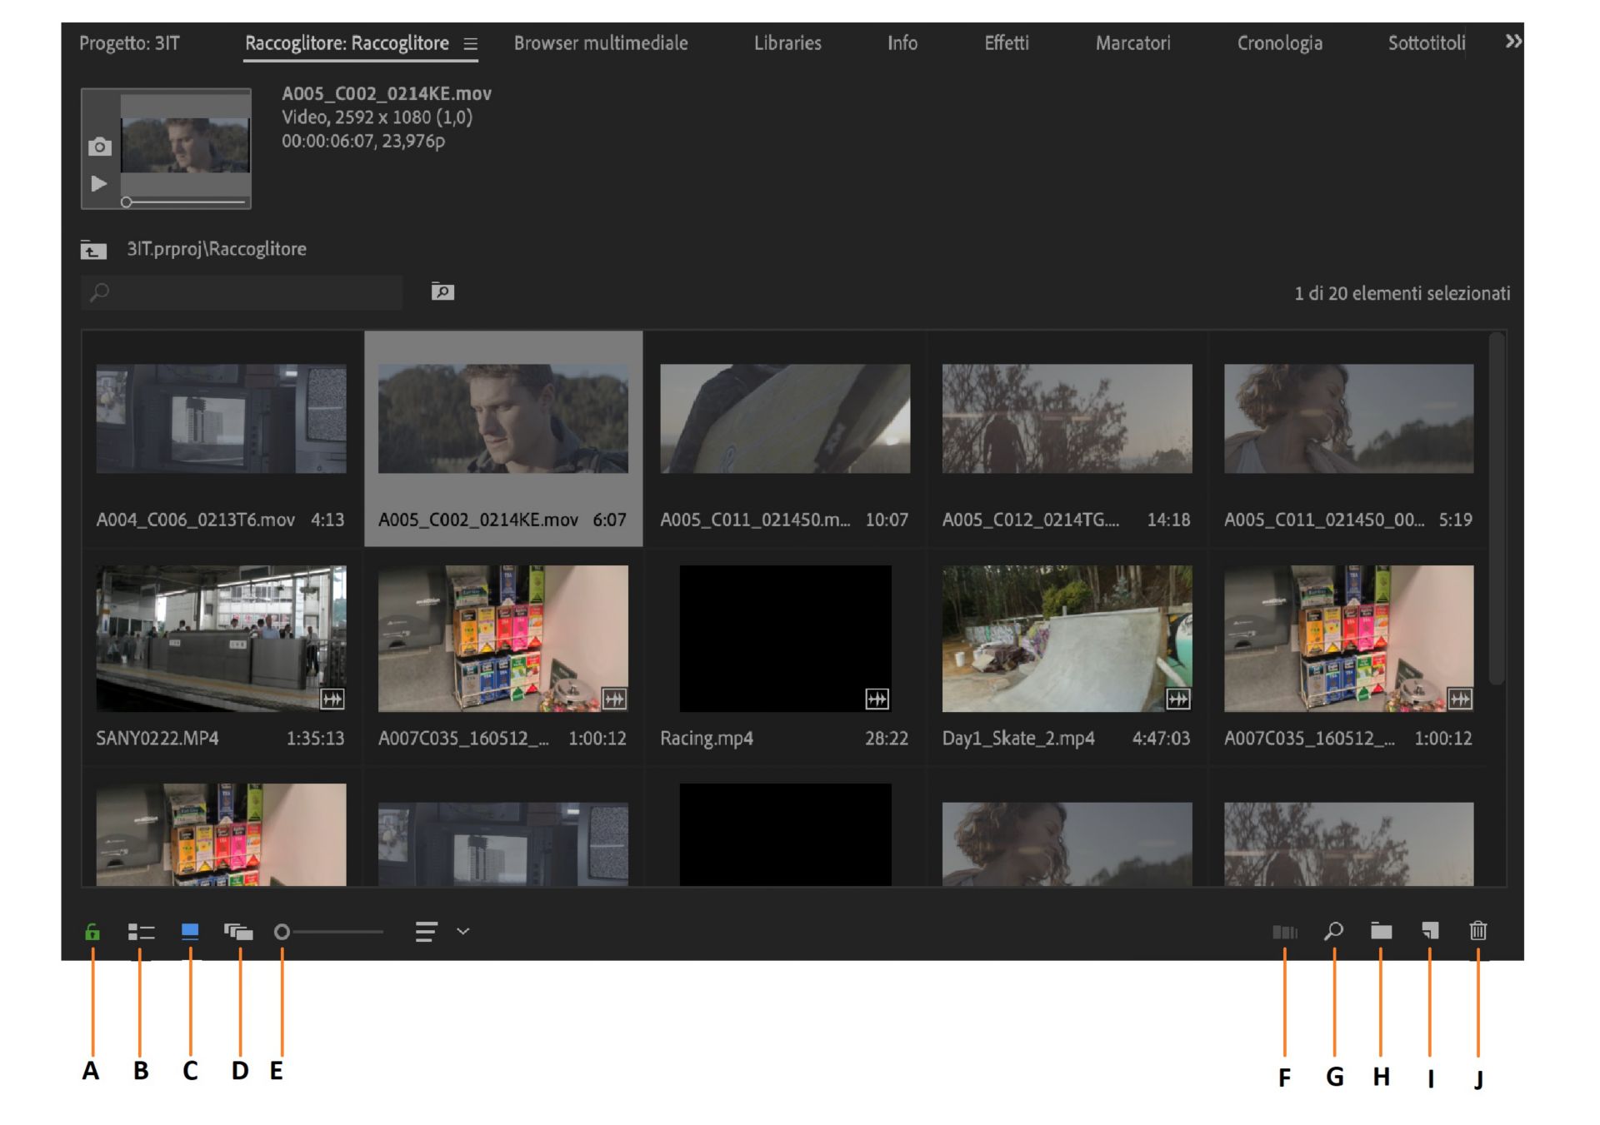Viewport: 1600px width, 1125px height.
Task: Toggle the green project write lock icon
Action: pos(92,932)
